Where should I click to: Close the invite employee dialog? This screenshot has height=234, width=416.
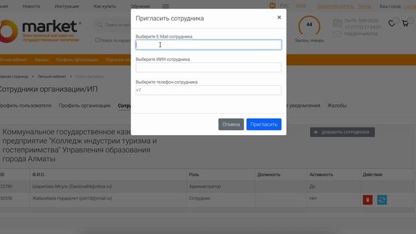pos(279,18)
